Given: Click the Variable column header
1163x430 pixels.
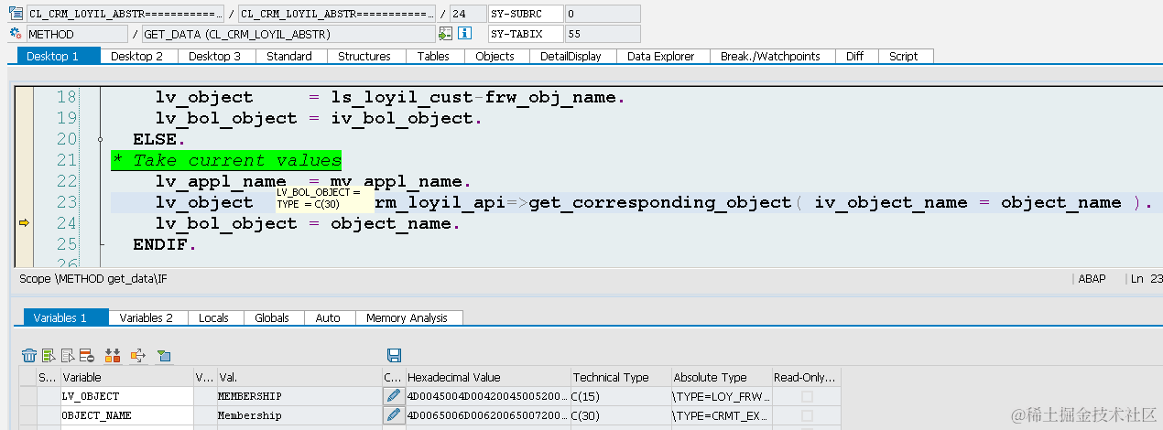Looking at the screenshot, I should tap(125, 377).
